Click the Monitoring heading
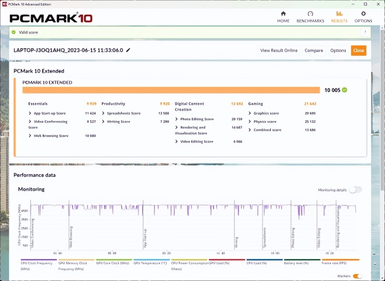The width and height of the screenshot is (385, 281). point(31,189)
